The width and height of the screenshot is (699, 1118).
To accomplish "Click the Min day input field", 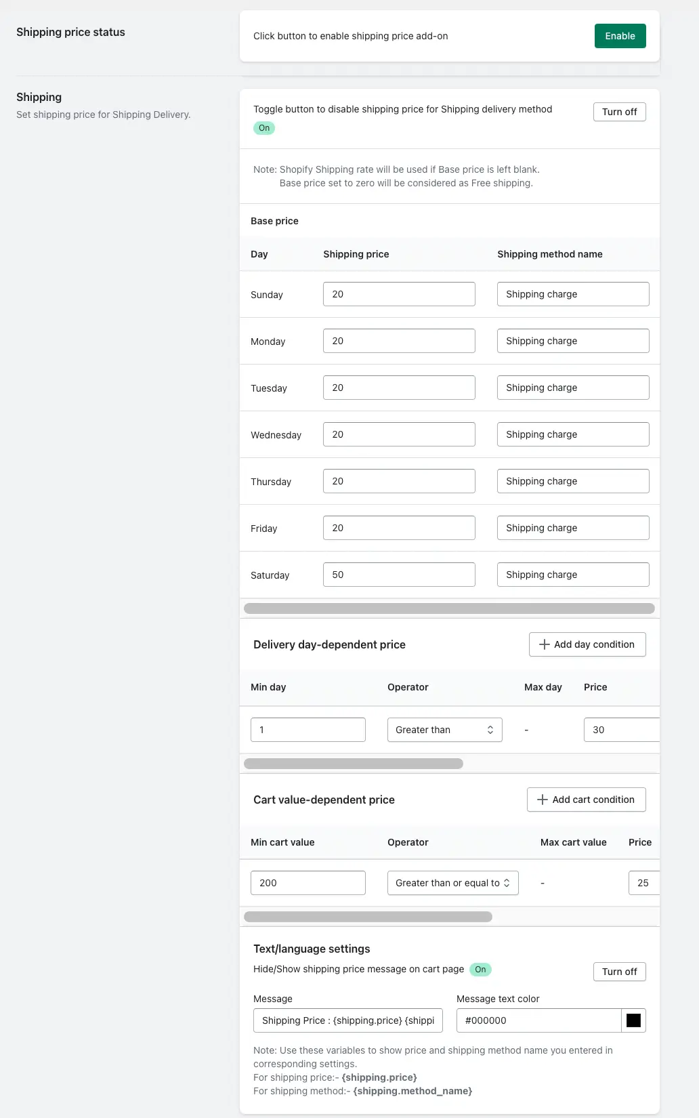I will coord(308,730).
